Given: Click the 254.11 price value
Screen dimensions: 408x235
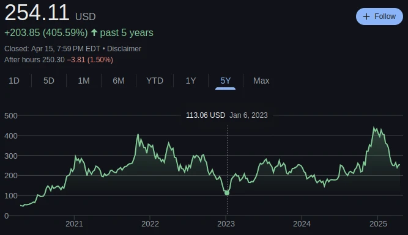Looking at the screenshot, I should click(x=37, y=13).
